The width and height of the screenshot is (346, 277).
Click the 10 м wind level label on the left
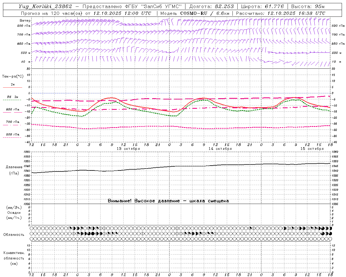point(26,62)
